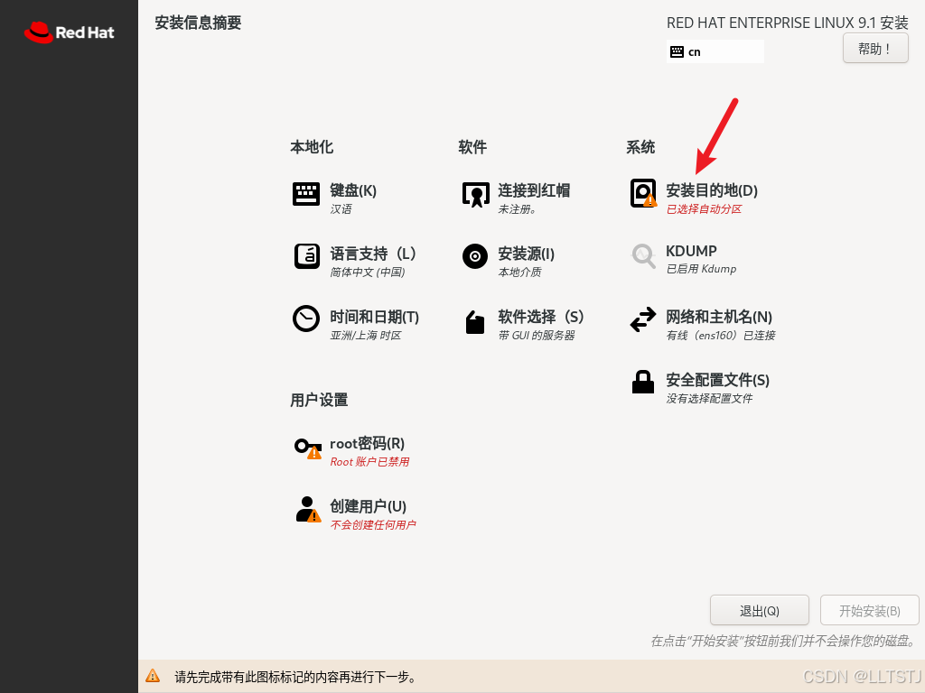Click the warning icon in bottom notice bar
The height and width of the screenshot is (693, 925).
153,676
